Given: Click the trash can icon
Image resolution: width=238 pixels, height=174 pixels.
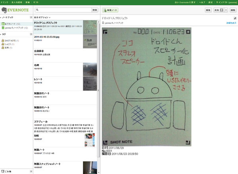Looking at the screenshot, I should pos(3,171).
